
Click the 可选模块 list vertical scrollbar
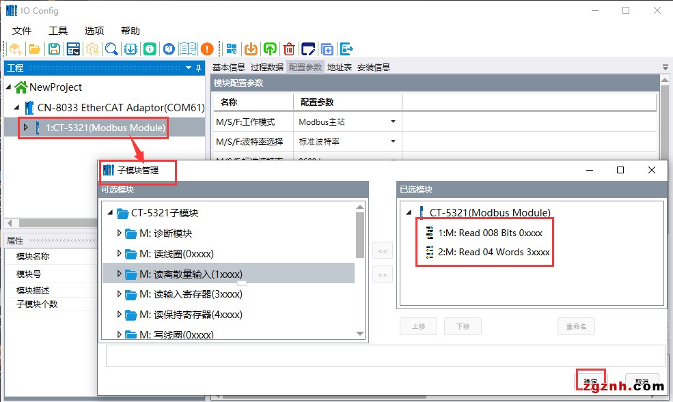click(x=360, y=235)
